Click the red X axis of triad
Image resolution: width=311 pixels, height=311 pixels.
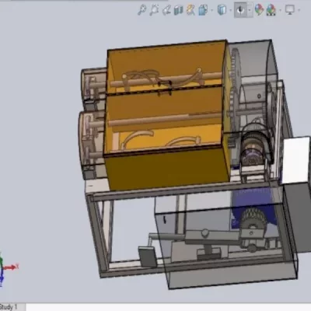[x=12, y=267]
